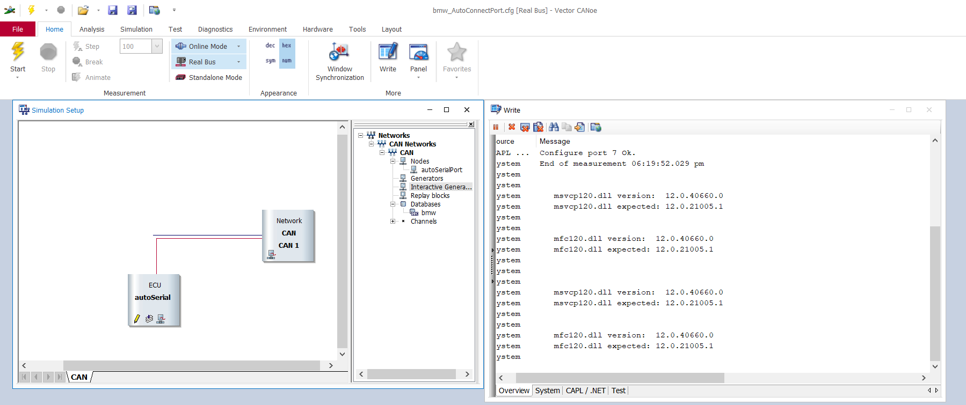Click the window-with-X icon in Write toolbar
The height and width of the screenshot is (405, 966).
click(525, 127)
